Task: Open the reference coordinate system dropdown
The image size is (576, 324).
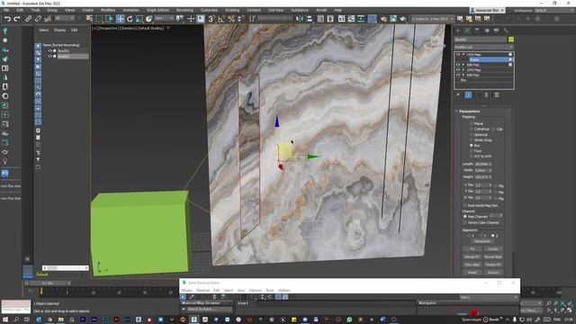Action: [164, 18]
